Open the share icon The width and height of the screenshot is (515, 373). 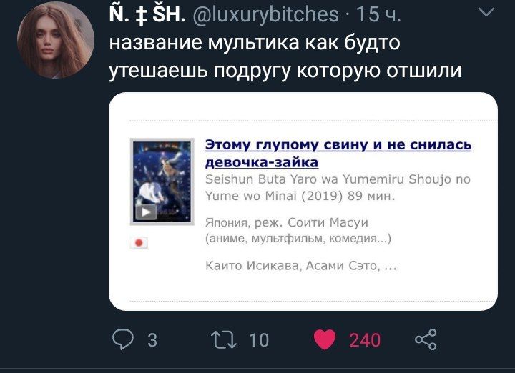click(426, 339)
